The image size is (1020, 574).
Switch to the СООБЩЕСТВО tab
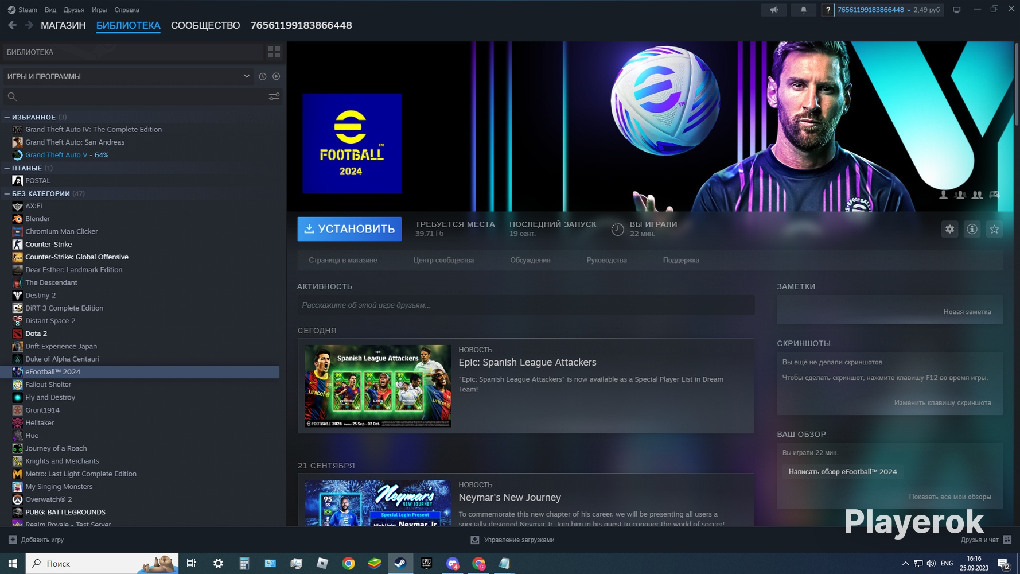coord(205,25)
